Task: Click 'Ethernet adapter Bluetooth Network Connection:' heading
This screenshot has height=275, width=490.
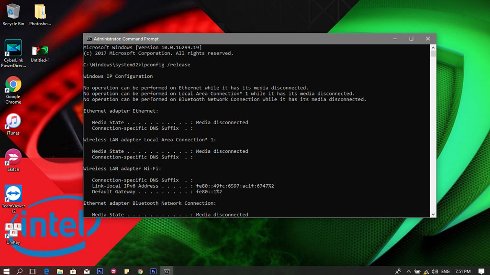Action: pyautogui.click(x=150, y=203)
